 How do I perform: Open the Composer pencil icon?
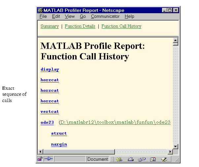coord(164,159)
